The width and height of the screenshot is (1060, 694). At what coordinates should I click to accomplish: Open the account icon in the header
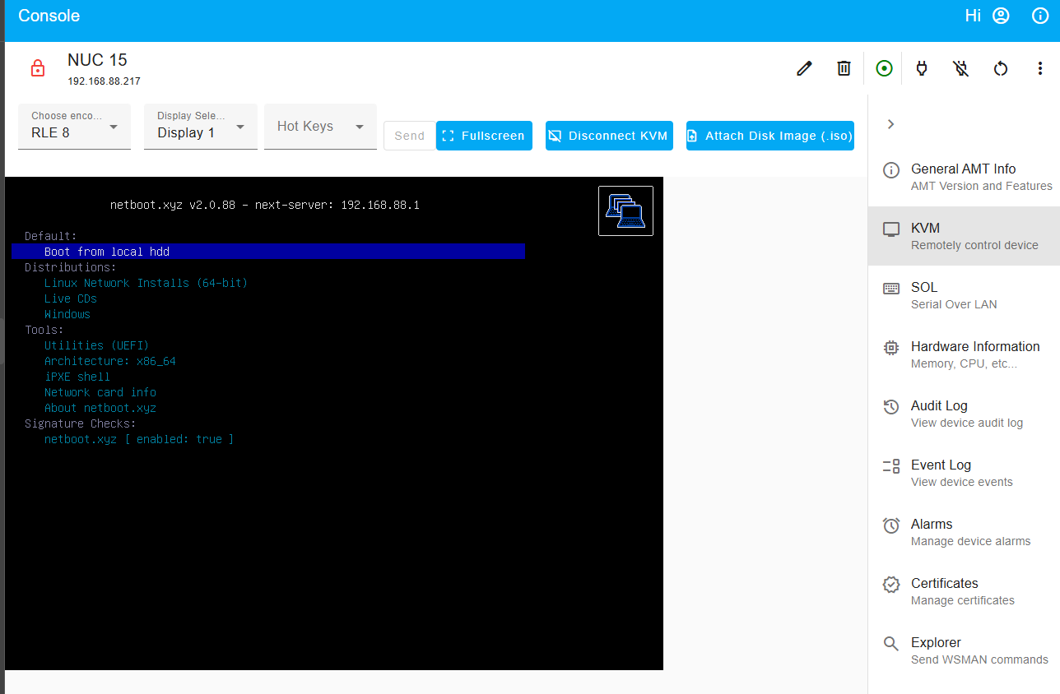(1000, 16)
